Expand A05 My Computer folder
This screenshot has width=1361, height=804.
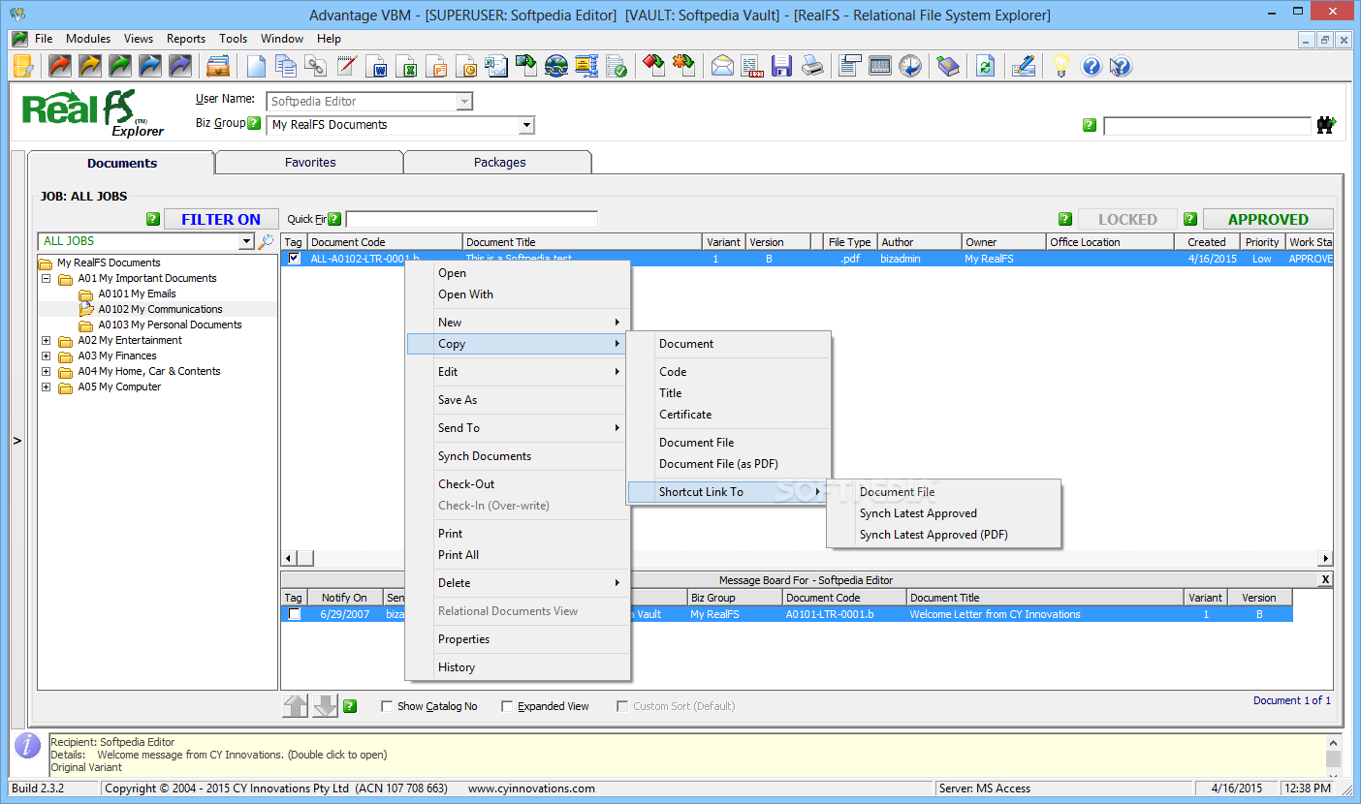(x=46, y=387)
